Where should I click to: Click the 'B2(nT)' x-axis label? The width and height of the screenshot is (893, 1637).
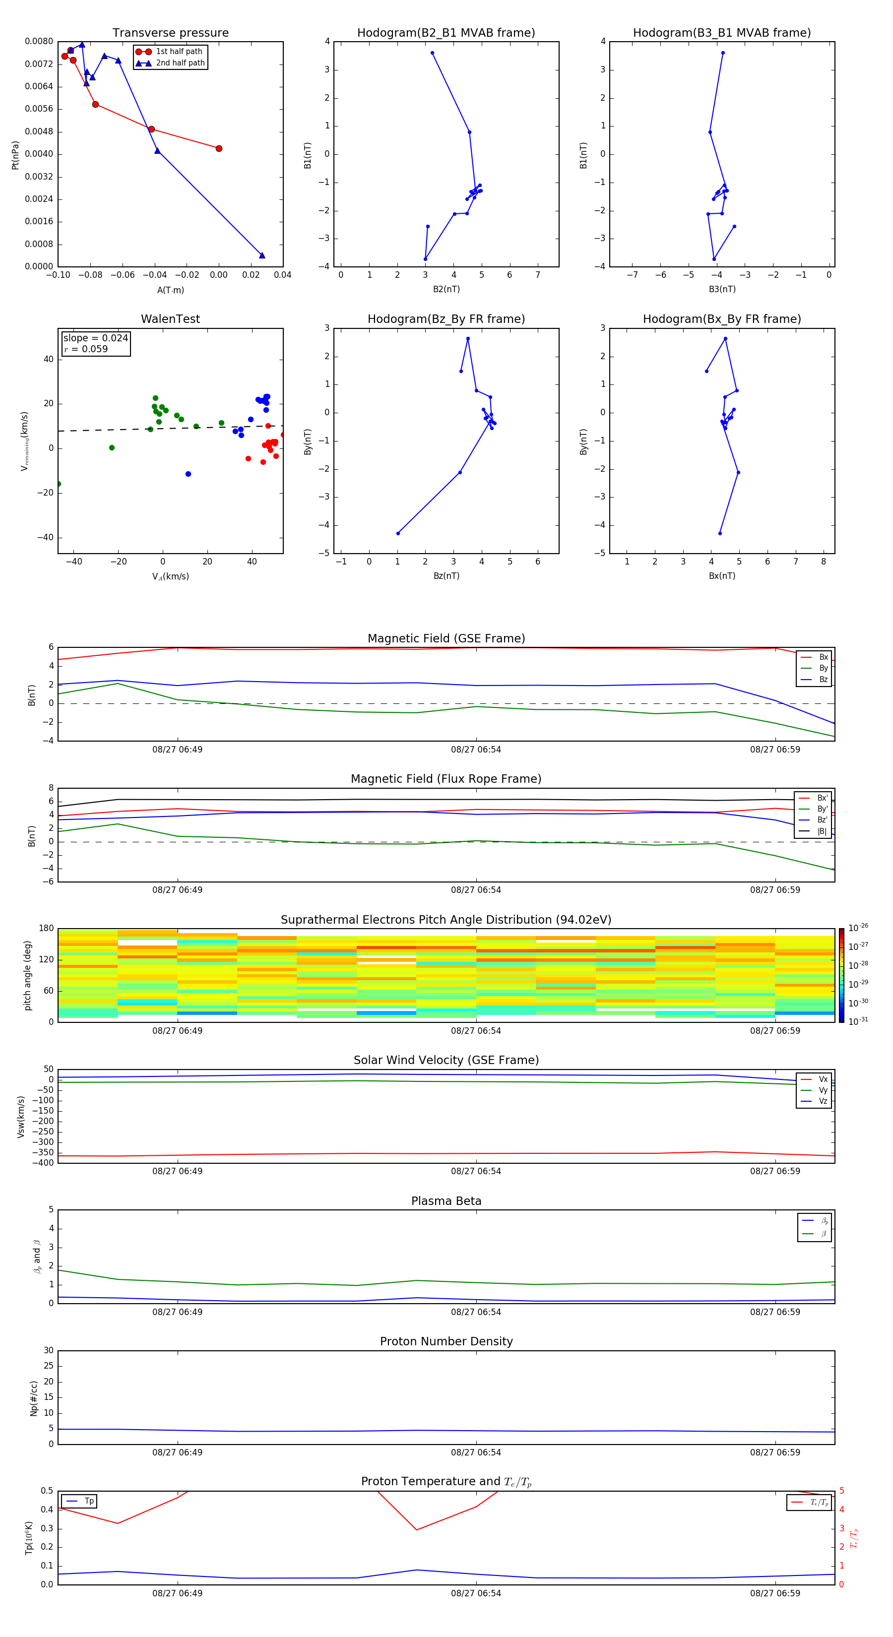(446, 289)
